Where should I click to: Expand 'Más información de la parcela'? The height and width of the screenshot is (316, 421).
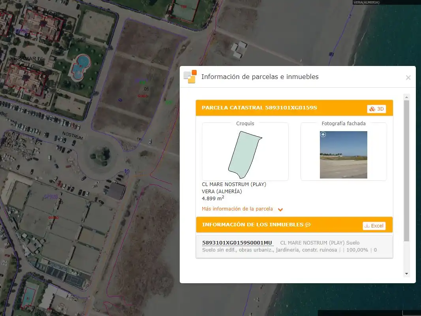point(242,209)
